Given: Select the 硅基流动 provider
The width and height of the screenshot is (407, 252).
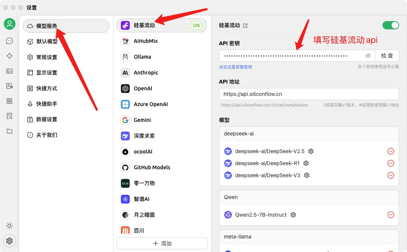Looking at the screenshot, I should (x=161, y=25).
